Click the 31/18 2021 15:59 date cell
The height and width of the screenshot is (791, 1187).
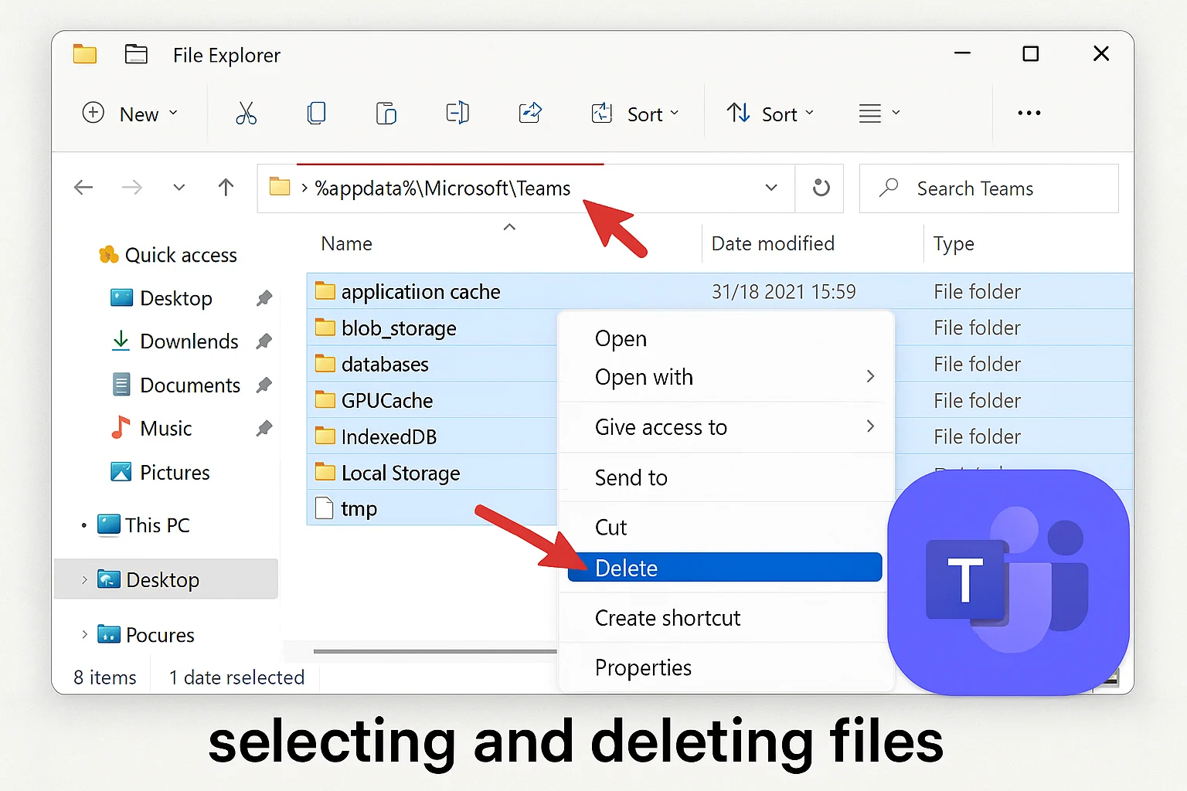(x=784, y=291)
